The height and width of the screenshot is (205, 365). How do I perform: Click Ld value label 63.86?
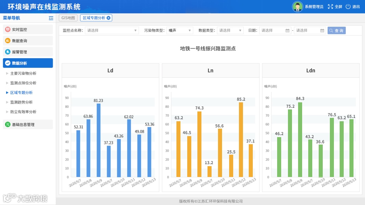[x=88, y=116]
